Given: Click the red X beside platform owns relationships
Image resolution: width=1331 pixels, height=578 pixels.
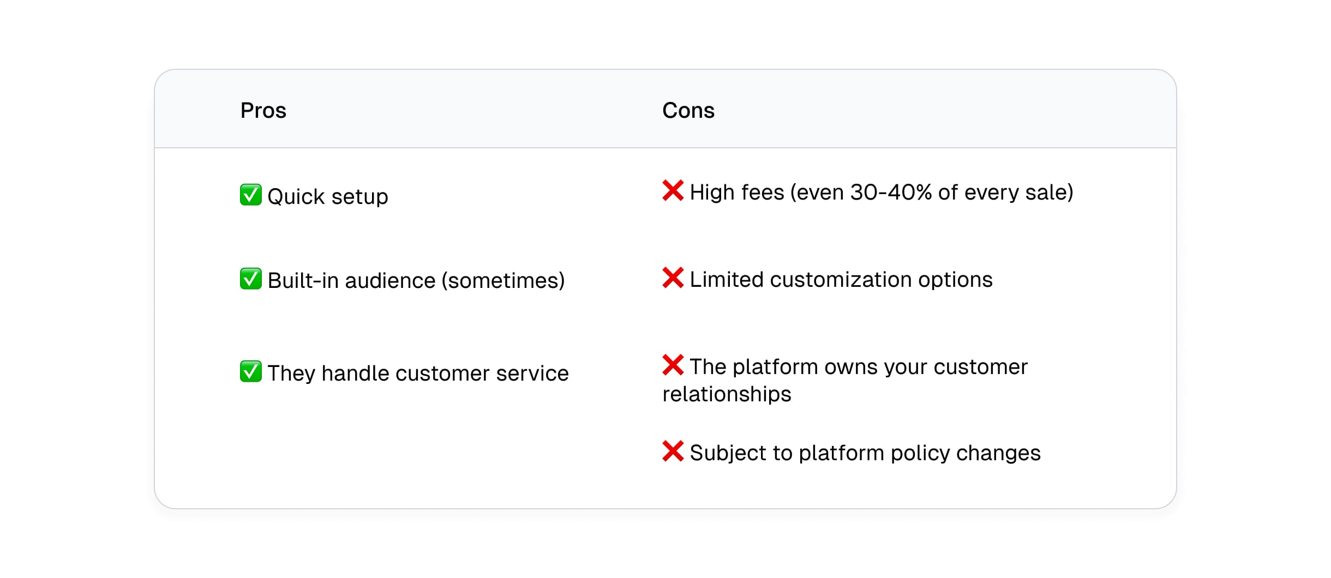Looking at the screenshot, I should (673, 365).
